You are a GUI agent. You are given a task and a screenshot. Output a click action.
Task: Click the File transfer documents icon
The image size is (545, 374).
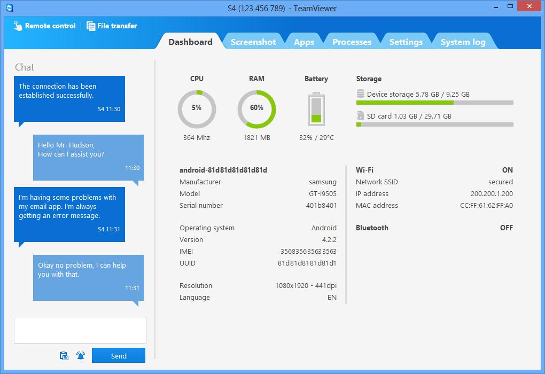pos(91,26)
